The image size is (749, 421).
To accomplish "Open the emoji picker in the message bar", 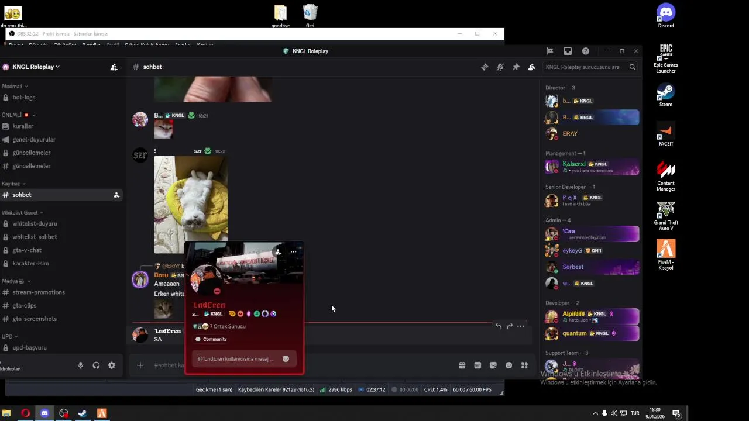I will [x=509, y=365].
